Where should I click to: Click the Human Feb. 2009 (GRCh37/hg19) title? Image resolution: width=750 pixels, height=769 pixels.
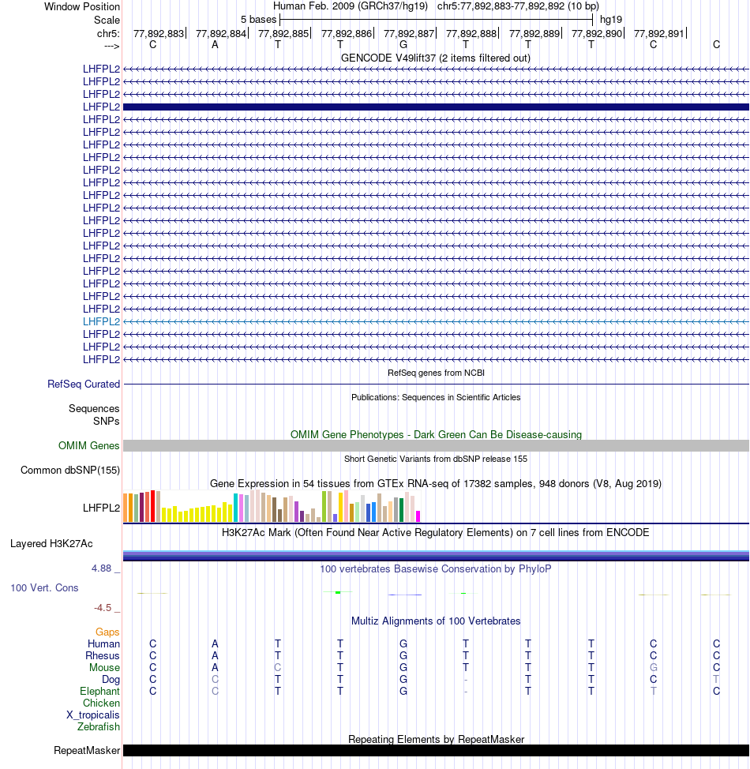point(351,6)
